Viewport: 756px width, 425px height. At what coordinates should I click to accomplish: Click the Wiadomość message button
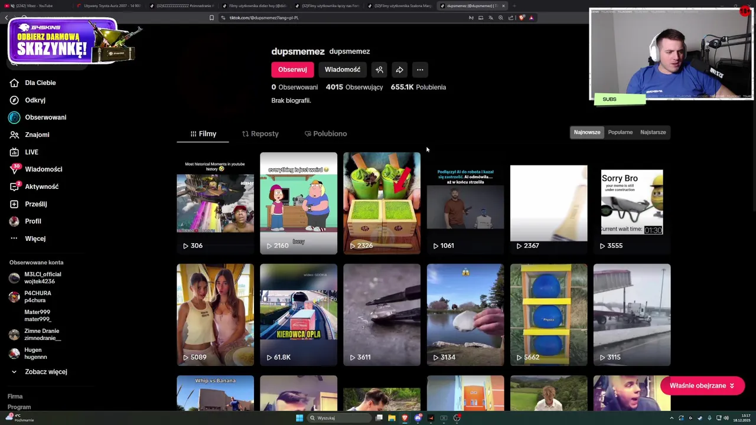(x=343, y=70)
